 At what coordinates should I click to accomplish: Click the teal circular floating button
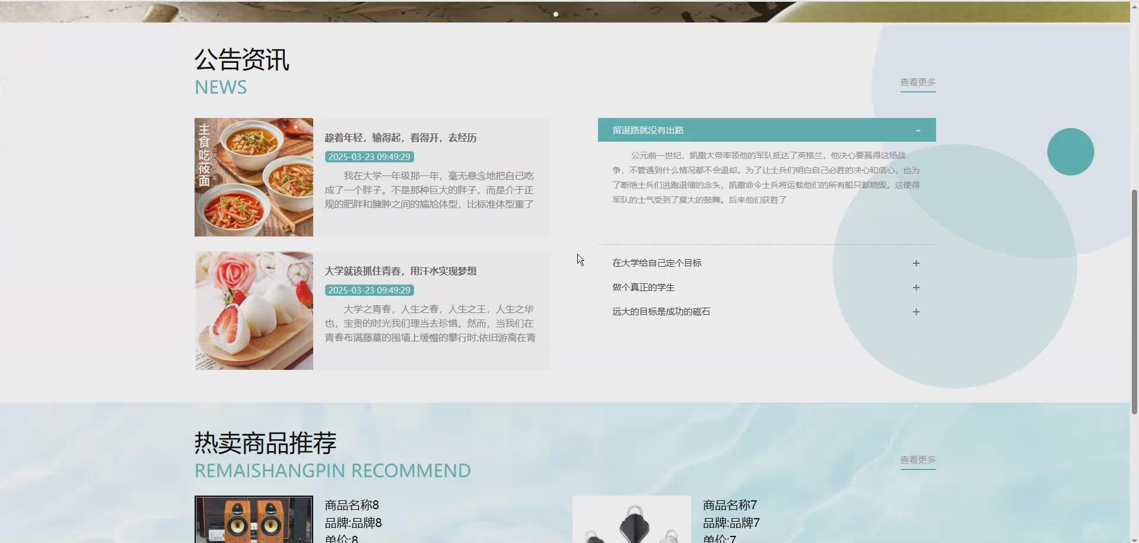click(1070, 151)
